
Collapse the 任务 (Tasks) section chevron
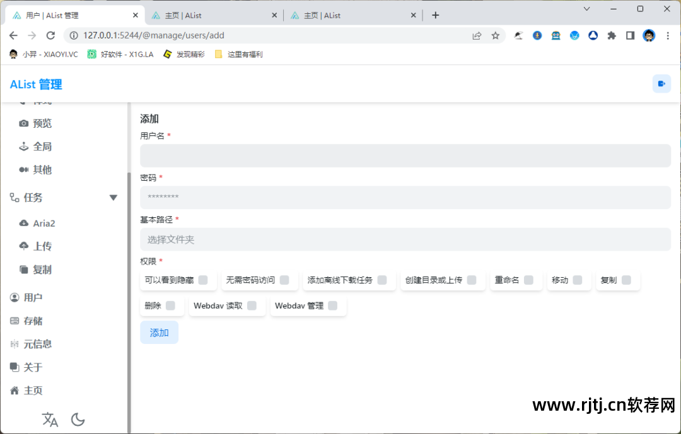click(x=113, y=197)
